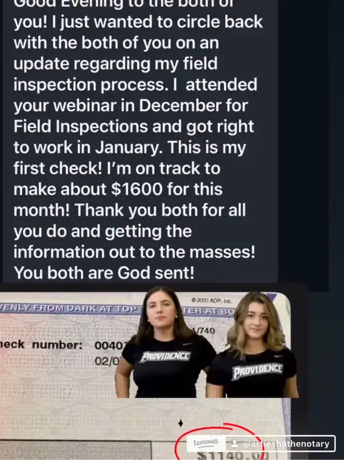The height and width of the screenshot is (460, 344).
Task: Click the "You both are God sent!" line
Action: [x=104, y=272]
